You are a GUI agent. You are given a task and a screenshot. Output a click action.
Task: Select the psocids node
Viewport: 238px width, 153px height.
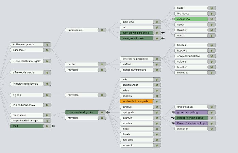140,96
